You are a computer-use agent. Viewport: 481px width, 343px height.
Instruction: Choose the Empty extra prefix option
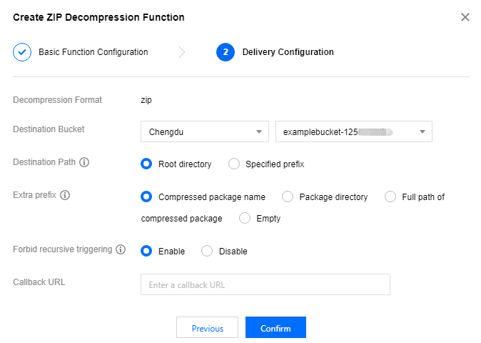(245, 218)
